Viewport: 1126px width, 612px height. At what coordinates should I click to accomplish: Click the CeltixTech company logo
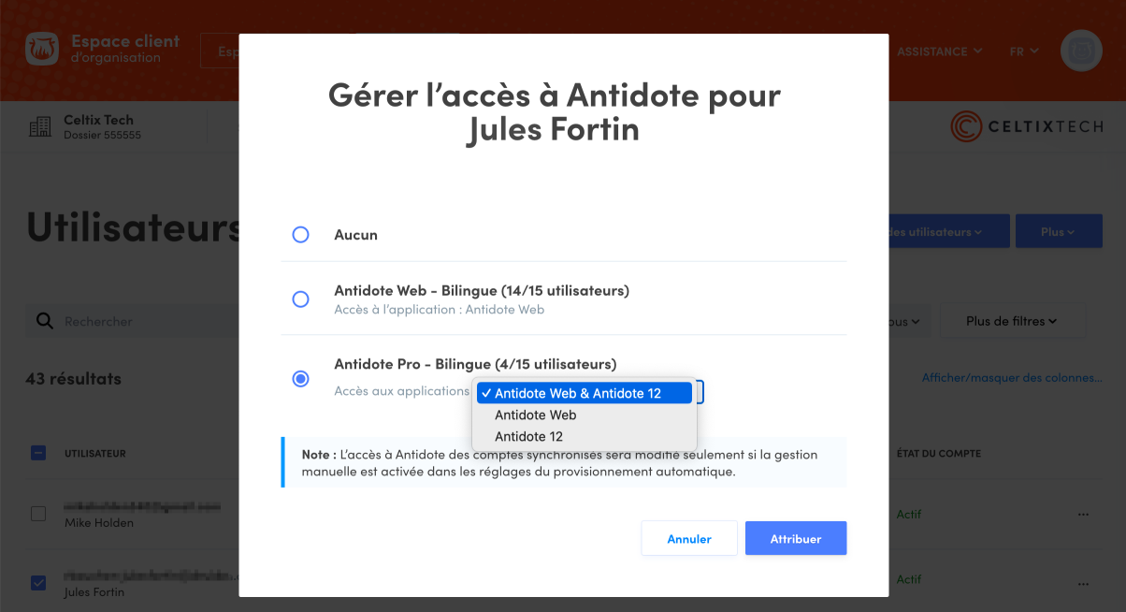coord(1026,127)
